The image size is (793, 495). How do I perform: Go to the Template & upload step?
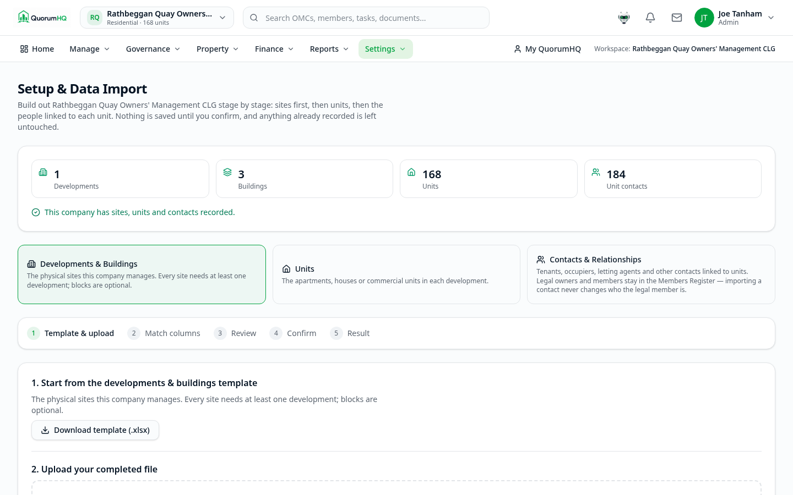click(x=70, y=333)
